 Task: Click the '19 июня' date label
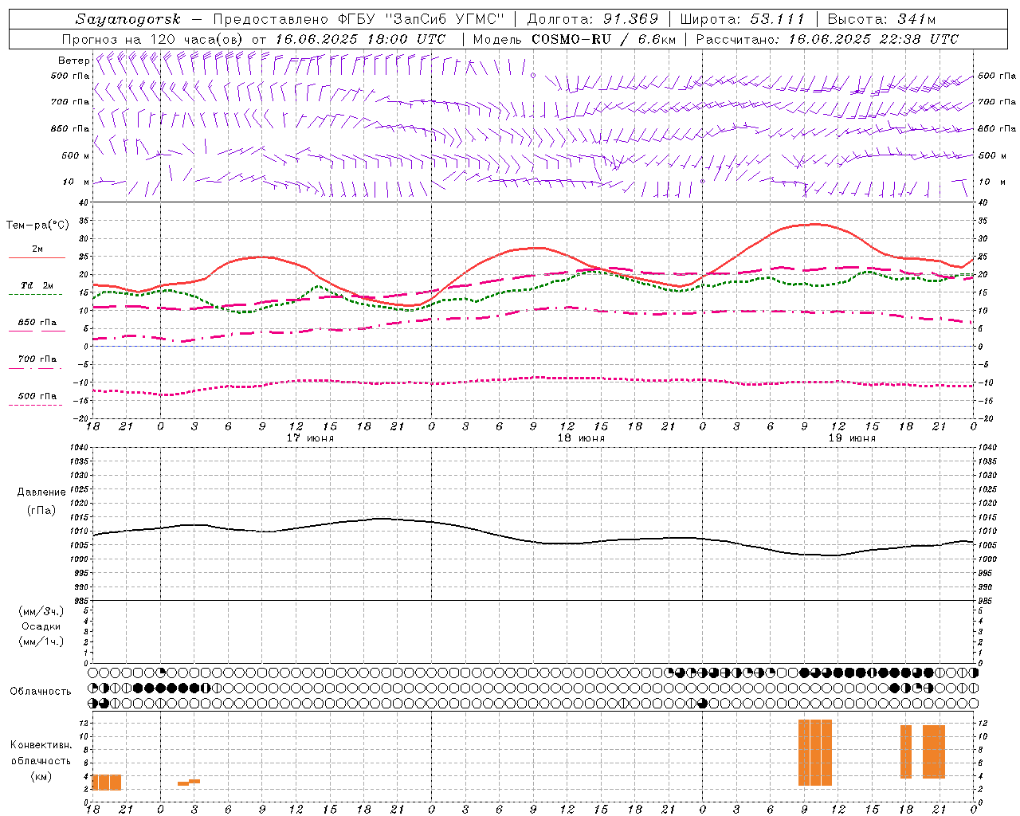[852, 438]
